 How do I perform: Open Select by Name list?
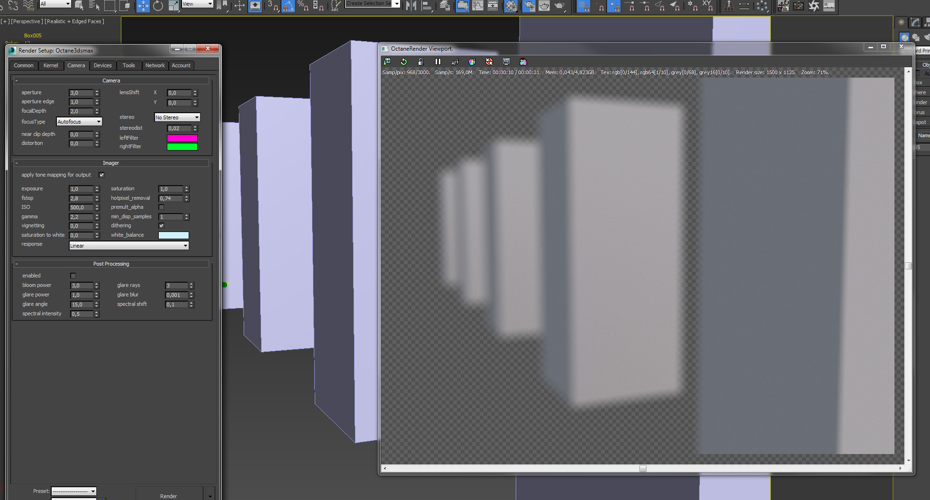pyautogui.click(x=94, y=6)
